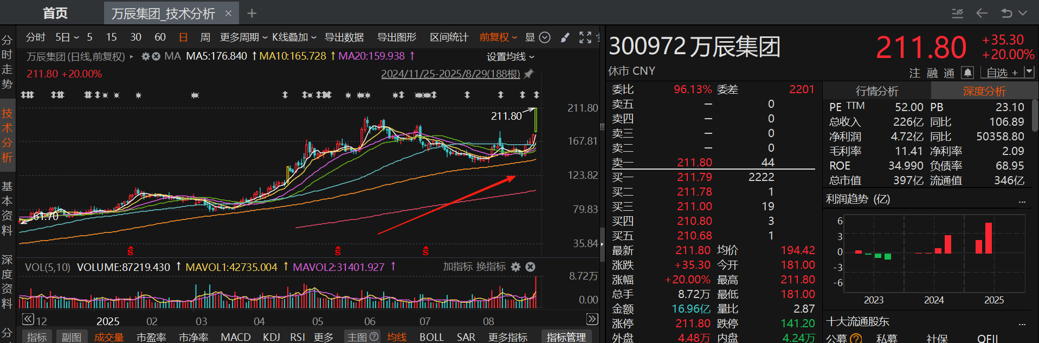1039x343 pixels.
Task: Open the 首页 tab
Action: pyautogui.click(x=55, y=14)
